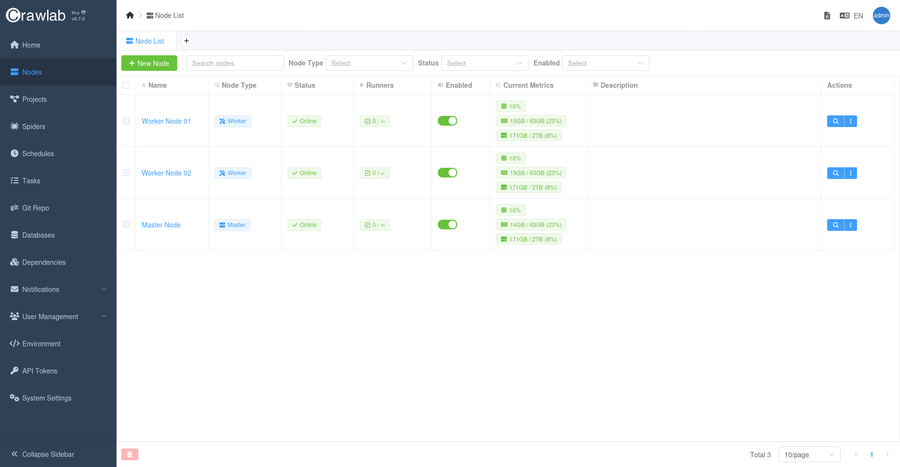Open the documentation icon in top bar
Viewport: 900px width, 467px height.
click(827, 15)
